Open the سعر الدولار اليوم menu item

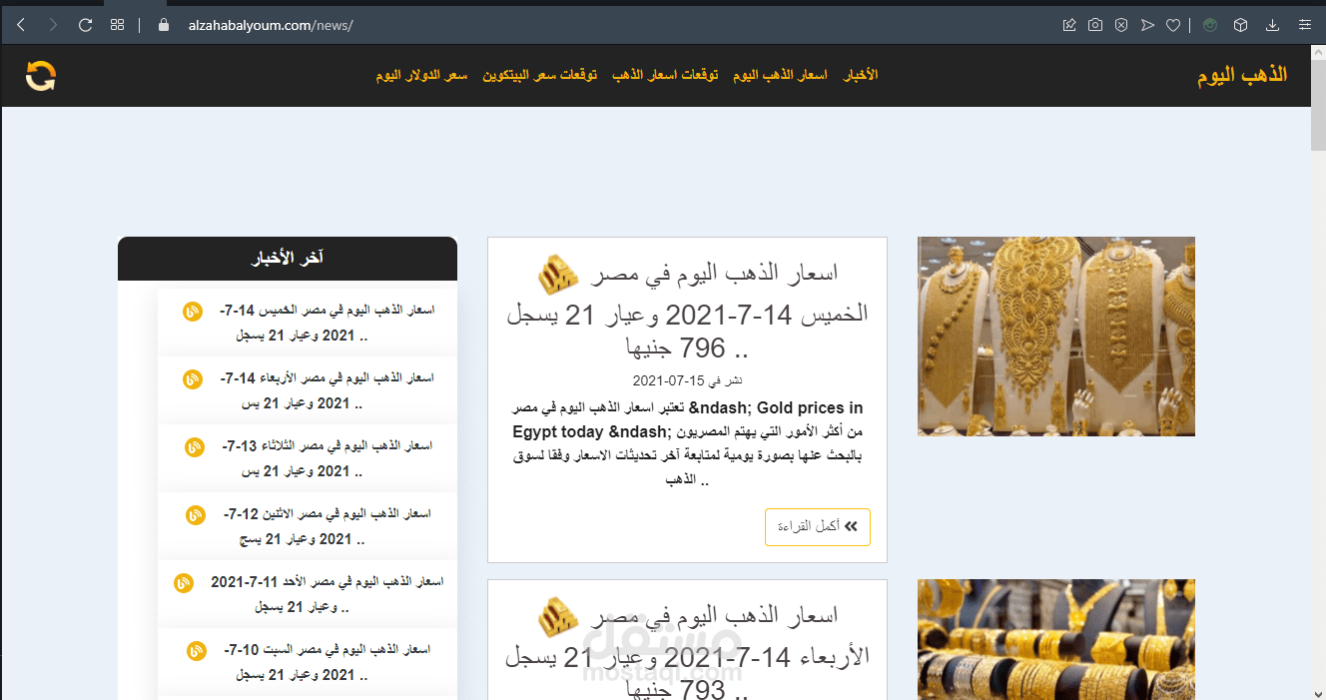[421, 75]
